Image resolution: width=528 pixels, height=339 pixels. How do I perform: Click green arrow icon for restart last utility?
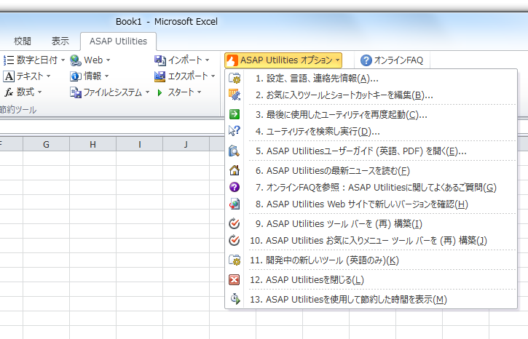[x=235, y=114]
